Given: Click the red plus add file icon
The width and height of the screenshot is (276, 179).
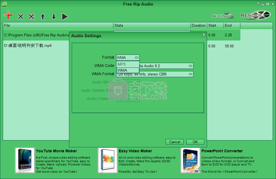Looking at the screenshot, I should click(8, 15).
